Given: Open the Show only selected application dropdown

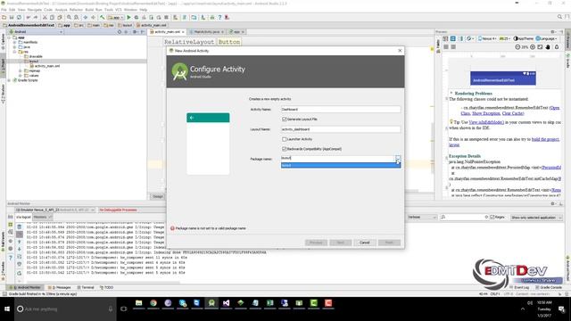Looking at the screenshot, I should coord(536,218).
